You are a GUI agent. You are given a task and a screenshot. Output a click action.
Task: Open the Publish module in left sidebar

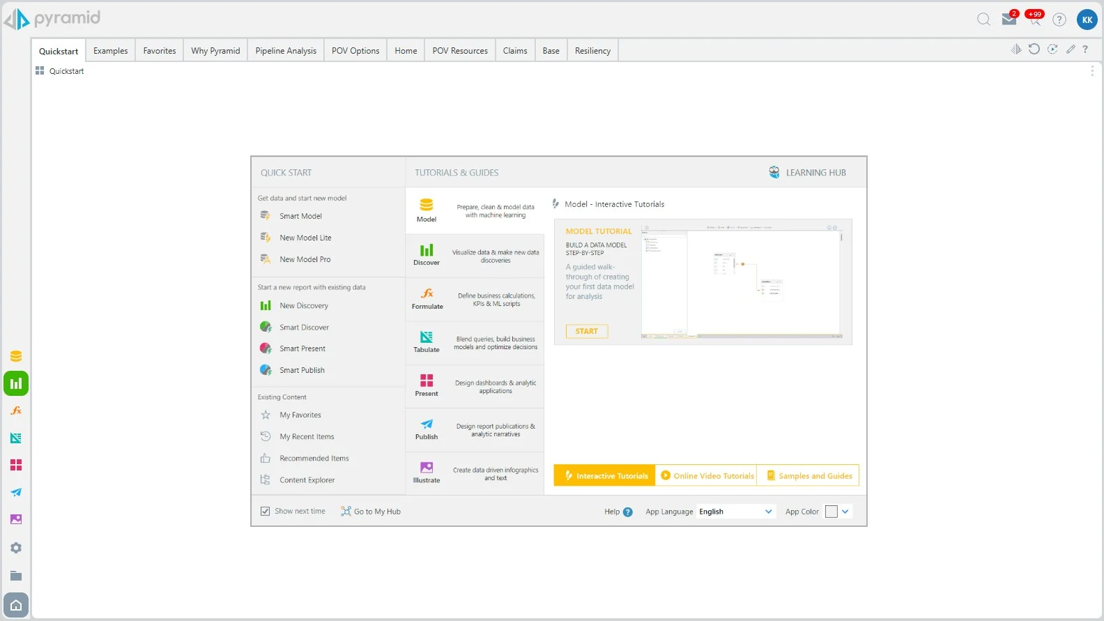(16, 492)
